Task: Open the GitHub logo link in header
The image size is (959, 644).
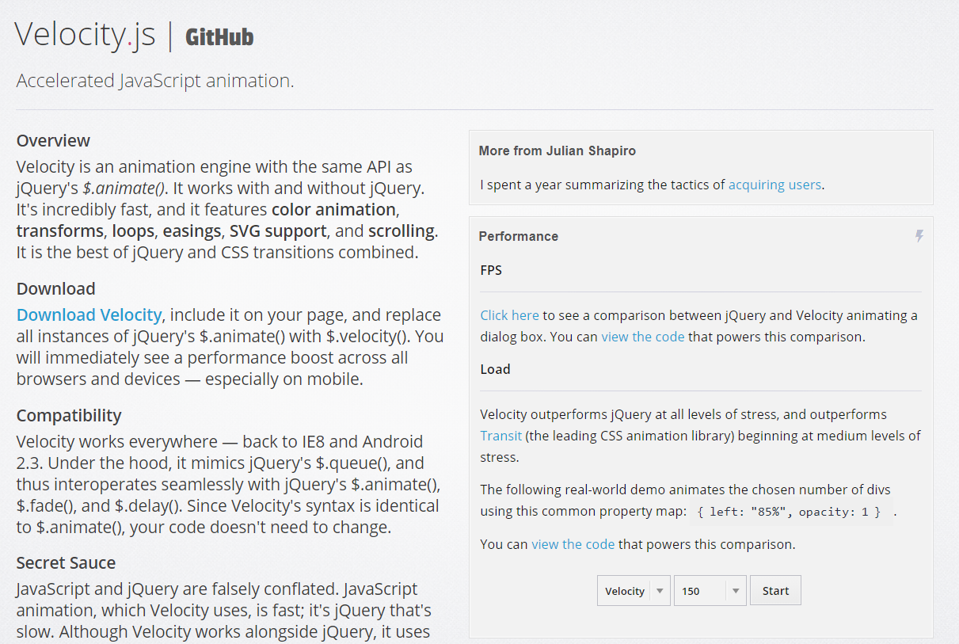Action: click(x=219, y=37)
